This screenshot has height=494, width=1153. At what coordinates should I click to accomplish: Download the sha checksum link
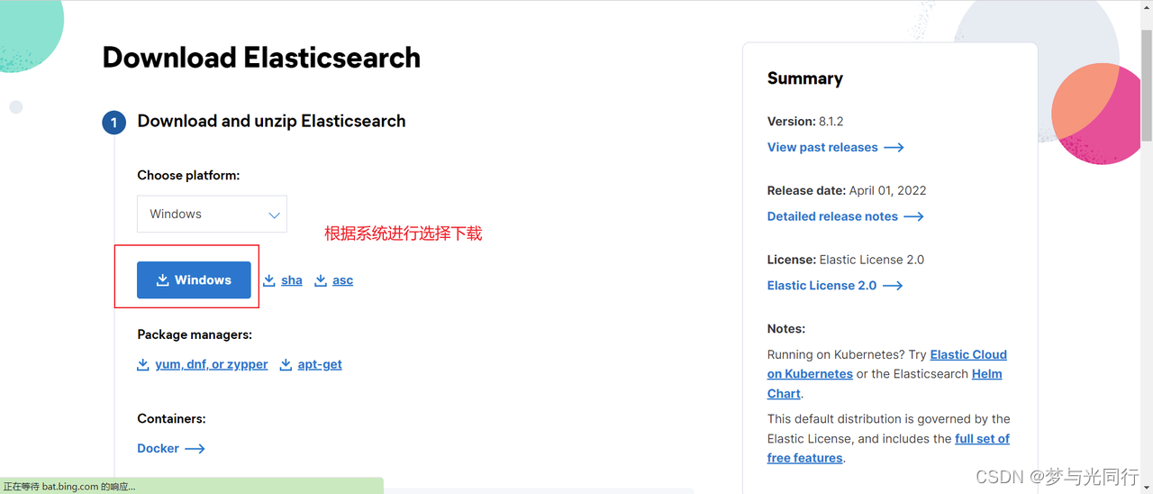[292, 280]
